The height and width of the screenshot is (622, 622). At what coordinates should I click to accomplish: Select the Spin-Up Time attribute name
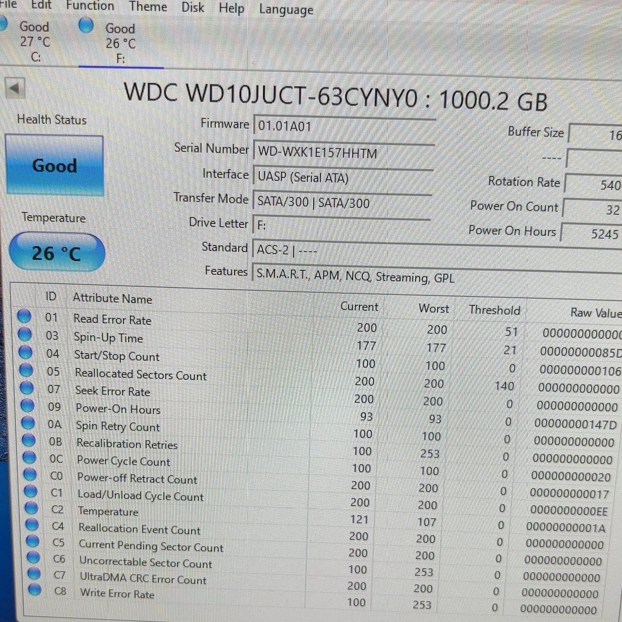click(x=108, y=337)
